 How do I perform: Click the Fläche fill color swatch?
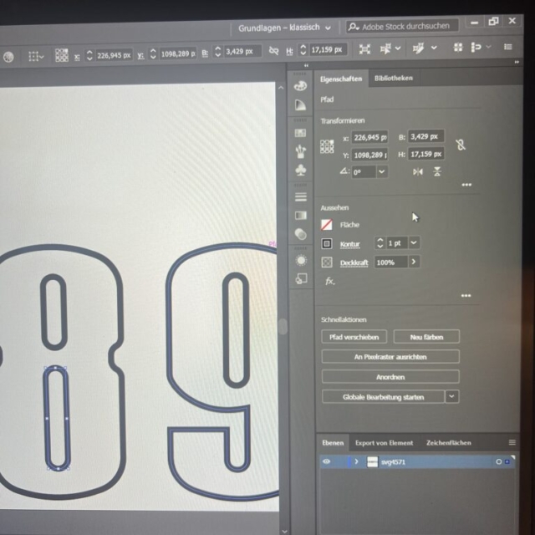[x=327, y=225]
